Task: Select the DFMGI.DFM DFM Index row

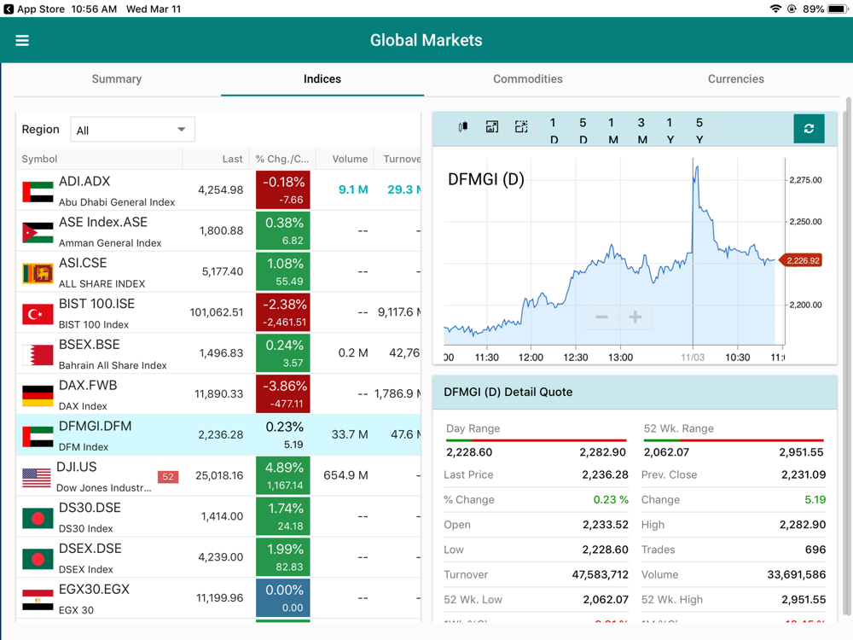Action: [218, 435]
